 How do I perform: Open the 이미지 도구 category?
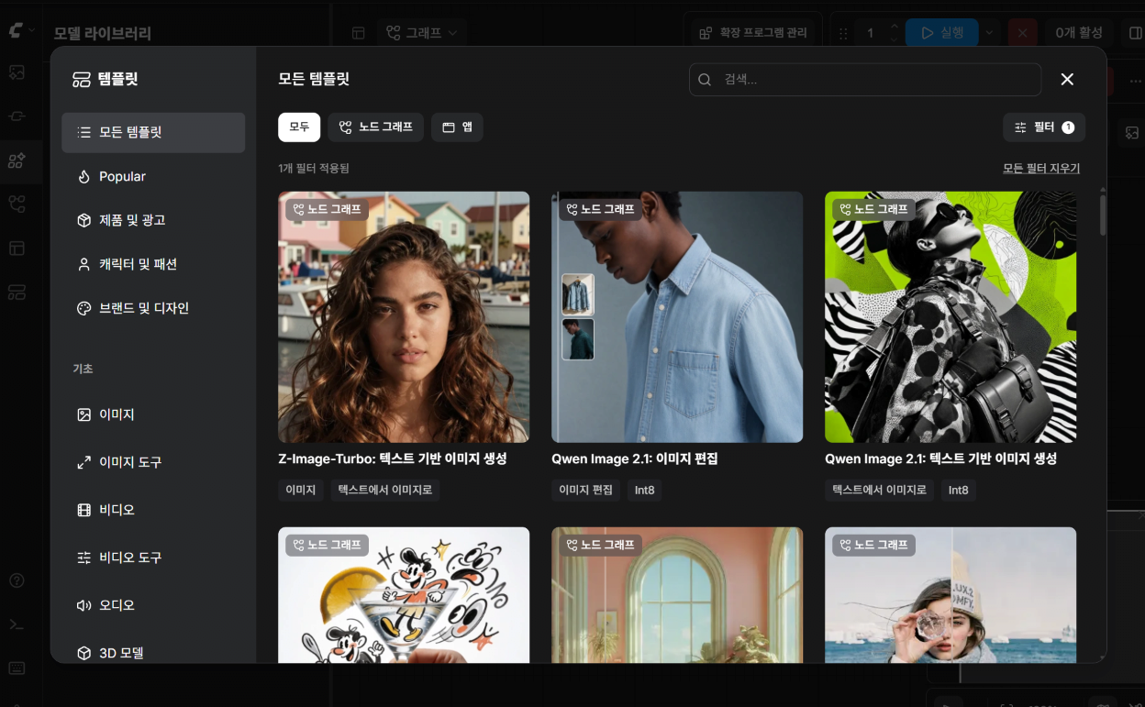153,462
